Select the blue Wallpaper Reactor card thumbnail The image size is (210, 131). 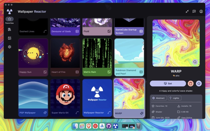pyautogui.click(x=97, y=94)
